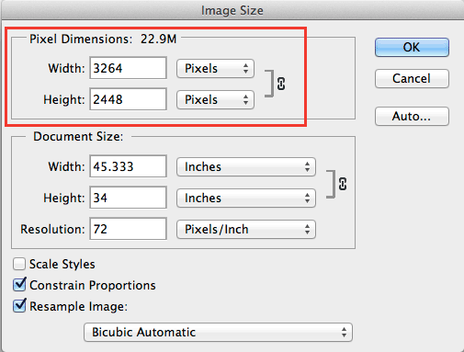
Task: Open the Pixels/Inch resolution units dropdown
Action: pos(246,230)
